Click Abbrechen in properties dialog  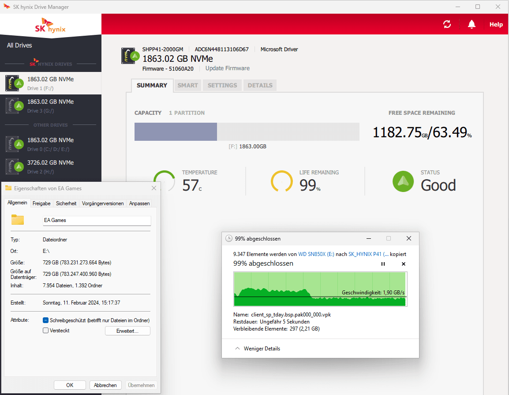point(105,385)
